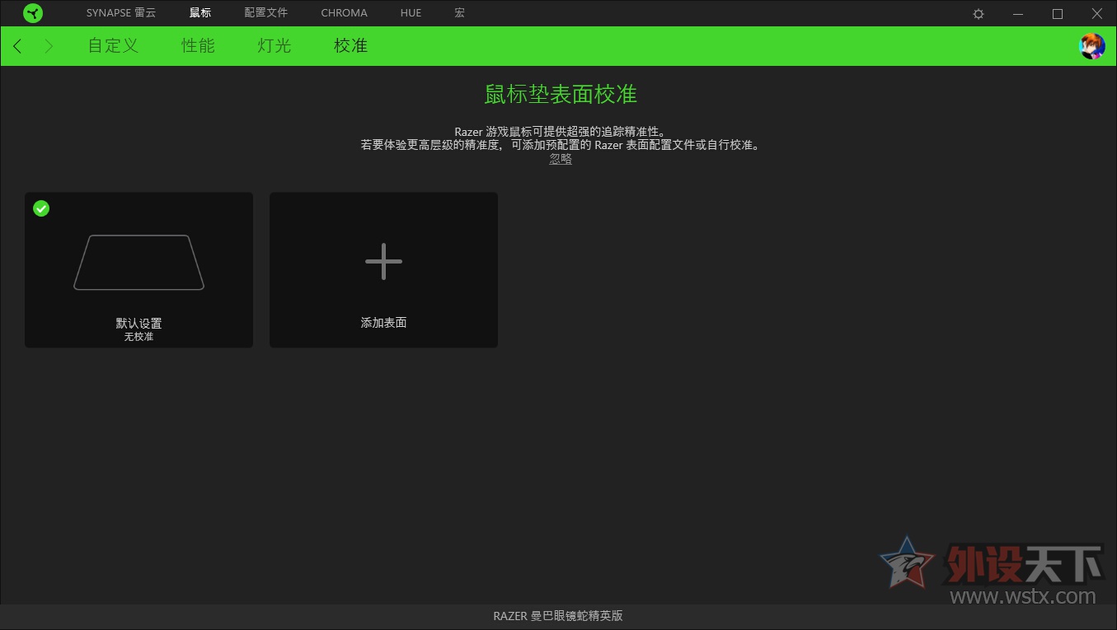Open the 自定义 customization tab
This screenshot has width=1117, height=630.
pos(112,46)
